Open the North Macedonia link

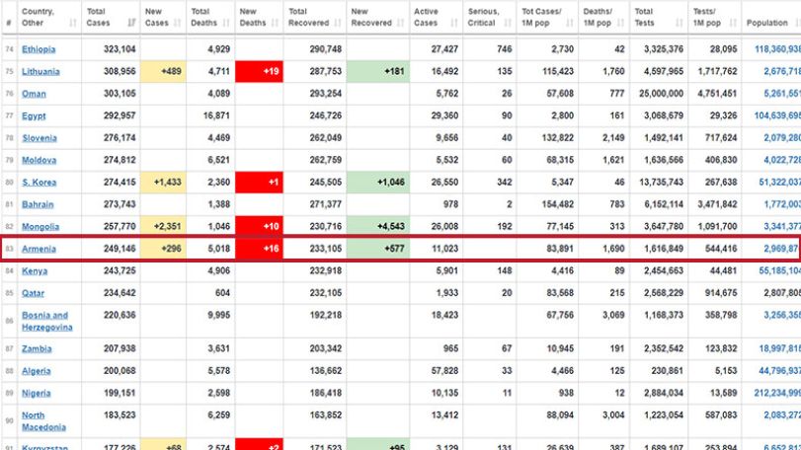(43, 421)
